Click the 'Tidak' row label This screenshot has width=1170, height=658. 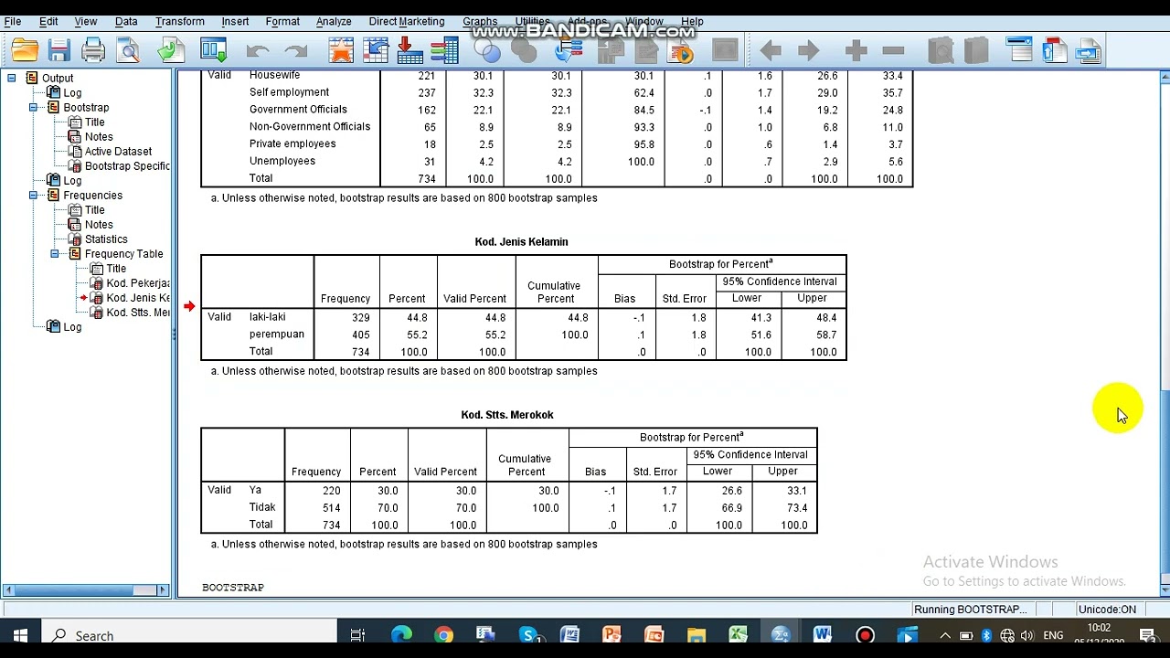262,507
